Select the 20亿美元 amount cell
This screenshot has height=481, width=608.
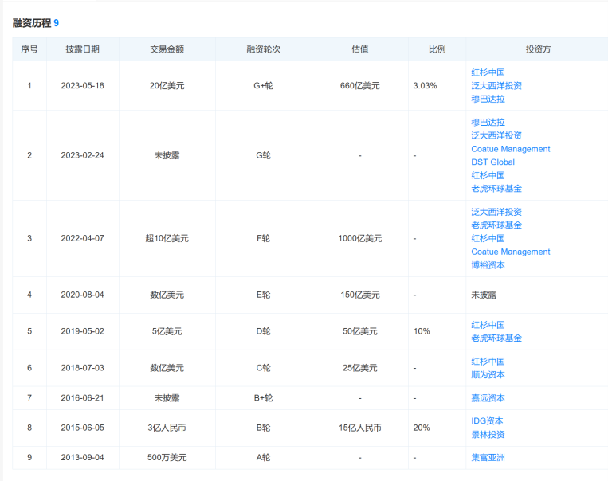pyautogui.click(x=167, y=86)
